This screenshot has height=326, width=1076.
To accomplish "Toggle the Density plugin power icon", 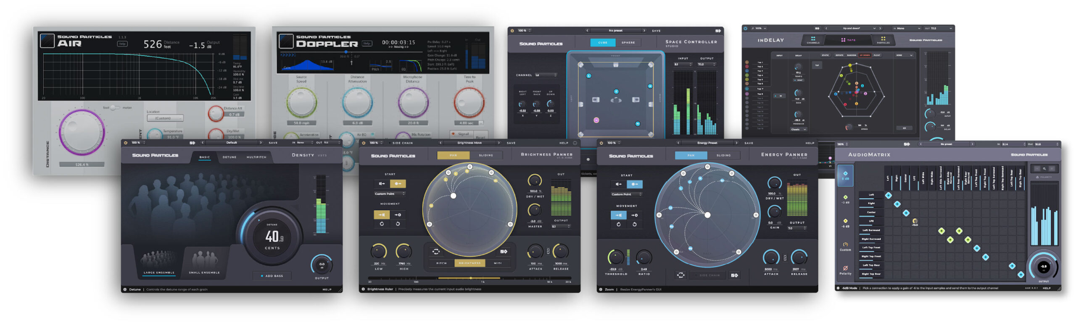I will [x=125, y=143].
